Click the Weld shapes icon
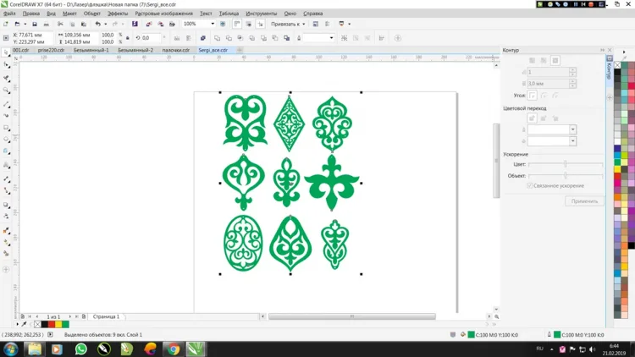Screen dimensions: 635x357 pyautogui.click(x=217, y=38)
